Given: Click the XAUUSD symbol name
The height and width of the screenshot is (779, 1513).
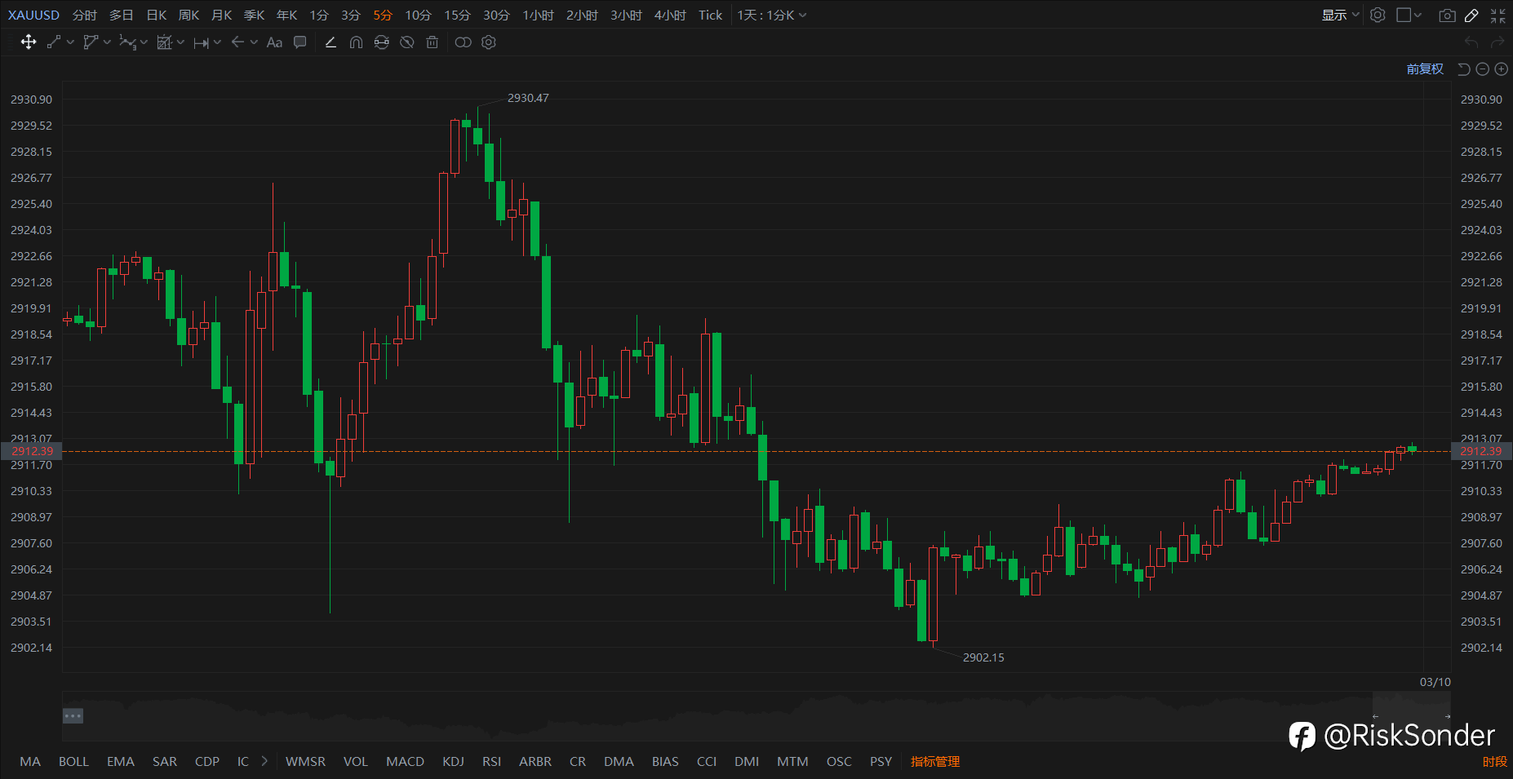Looking at the screenshot, I should pyautogui.click(x=33, y=15).
